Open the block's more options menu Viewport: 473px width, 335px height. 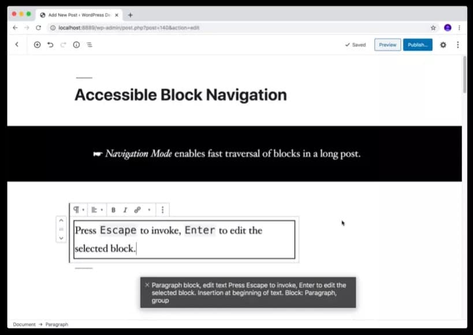pyautogui.click(x=163, y=210)
